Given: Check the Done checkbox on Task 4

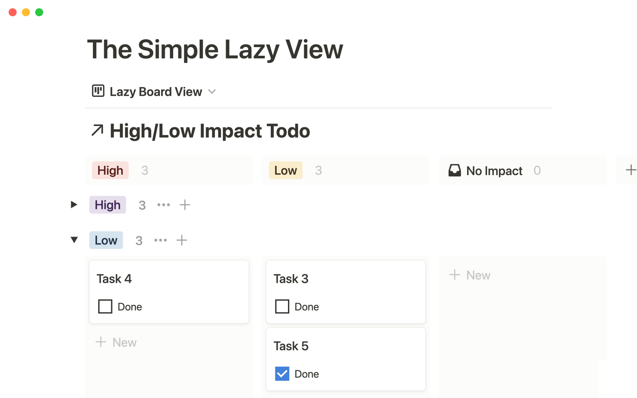Looking at the screenshot, I should 105,306.
